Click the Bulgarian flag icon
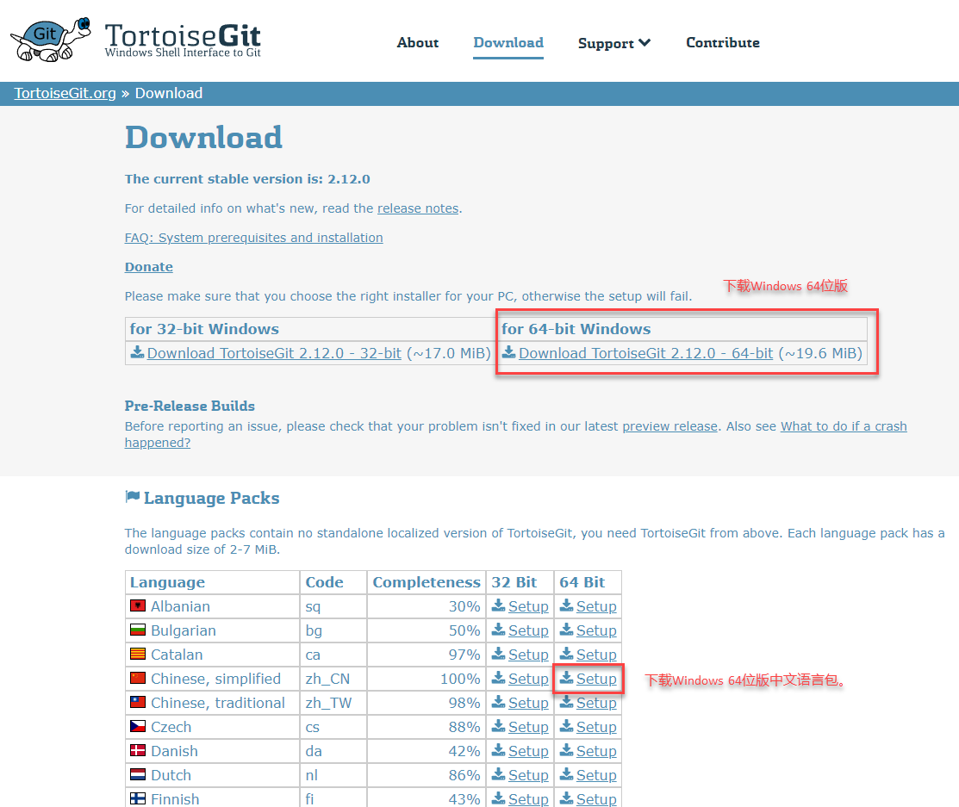 pyautogui.click(x=138, y=629)
